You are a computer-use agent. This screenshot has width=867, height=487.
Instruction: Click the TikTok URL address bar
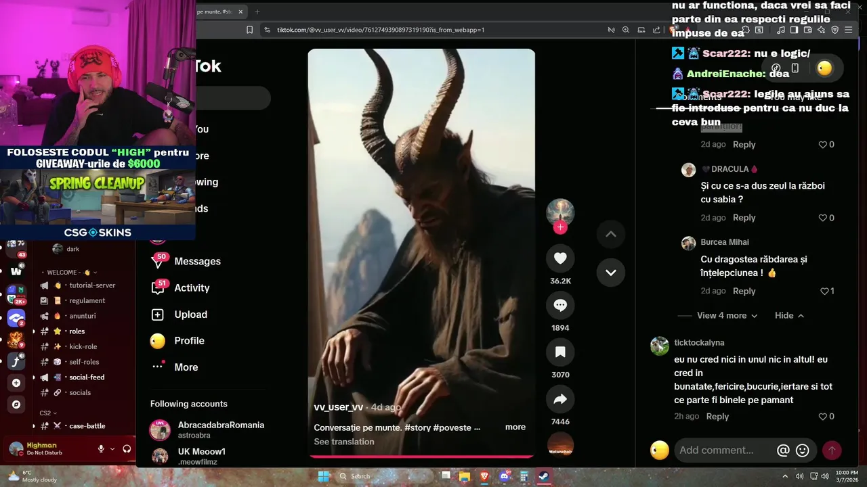tap(381, 30)
